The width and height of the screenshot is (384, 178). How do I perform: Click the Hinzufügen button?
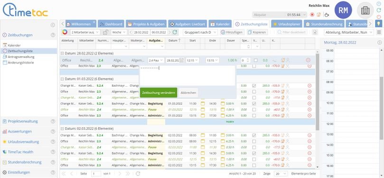coord(232,32)
